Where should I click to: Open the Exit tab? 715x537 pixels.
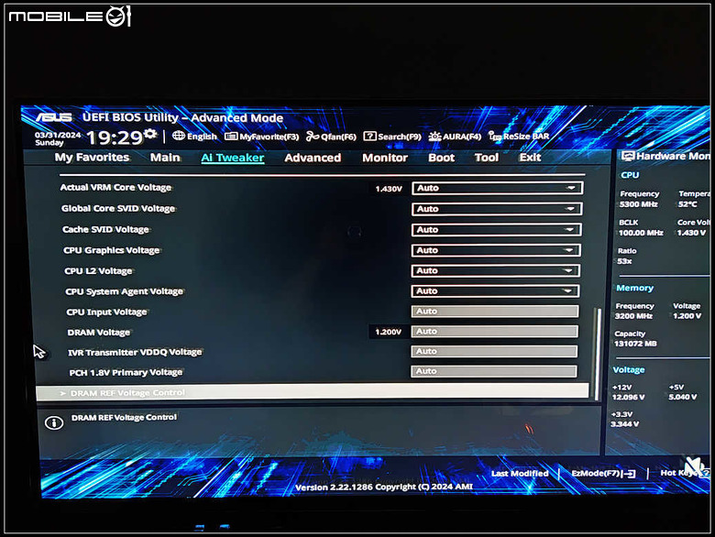(x=530, y=158)
